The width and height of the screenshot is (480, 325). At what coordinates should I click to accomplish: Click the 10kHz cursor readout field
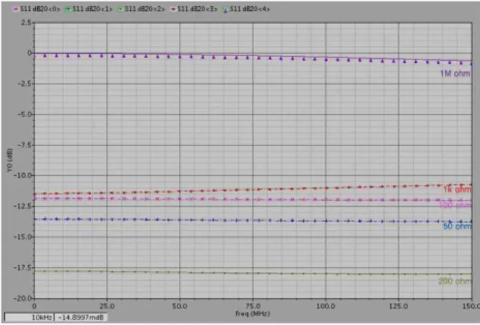coord(29,317)
